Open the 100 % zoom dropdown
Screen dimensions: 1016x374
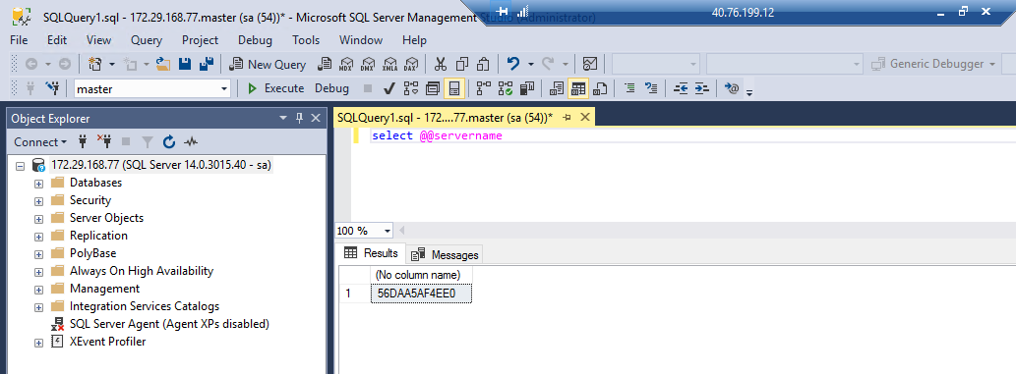pos(388,231)
